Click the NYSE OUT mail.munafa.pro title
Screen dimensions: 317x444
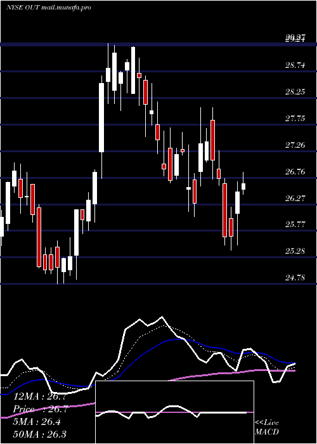[x=48, y=8]
